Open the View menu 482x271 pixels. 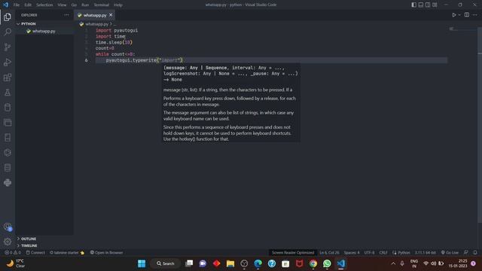click(62, 5)
